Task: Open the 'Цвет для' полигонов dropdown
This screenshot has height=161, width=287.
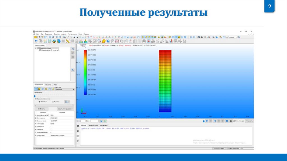Action: (65, 89)
